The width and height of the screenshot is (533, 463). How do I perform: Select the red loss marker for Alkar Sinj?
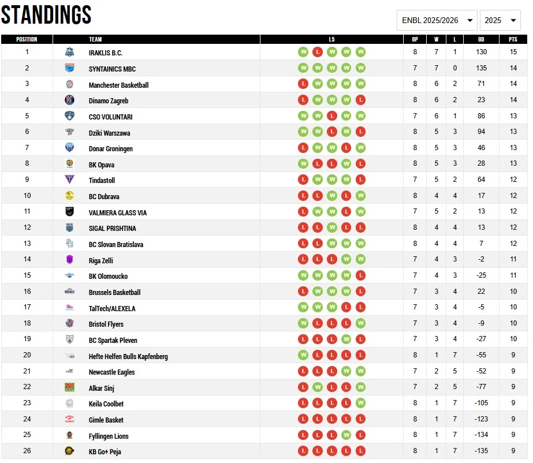point(303,388)
